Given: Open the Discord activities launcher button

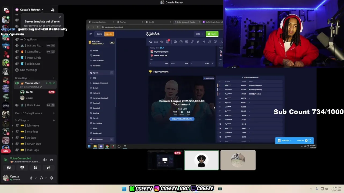Looking at the screenshot, I should 35,168.
